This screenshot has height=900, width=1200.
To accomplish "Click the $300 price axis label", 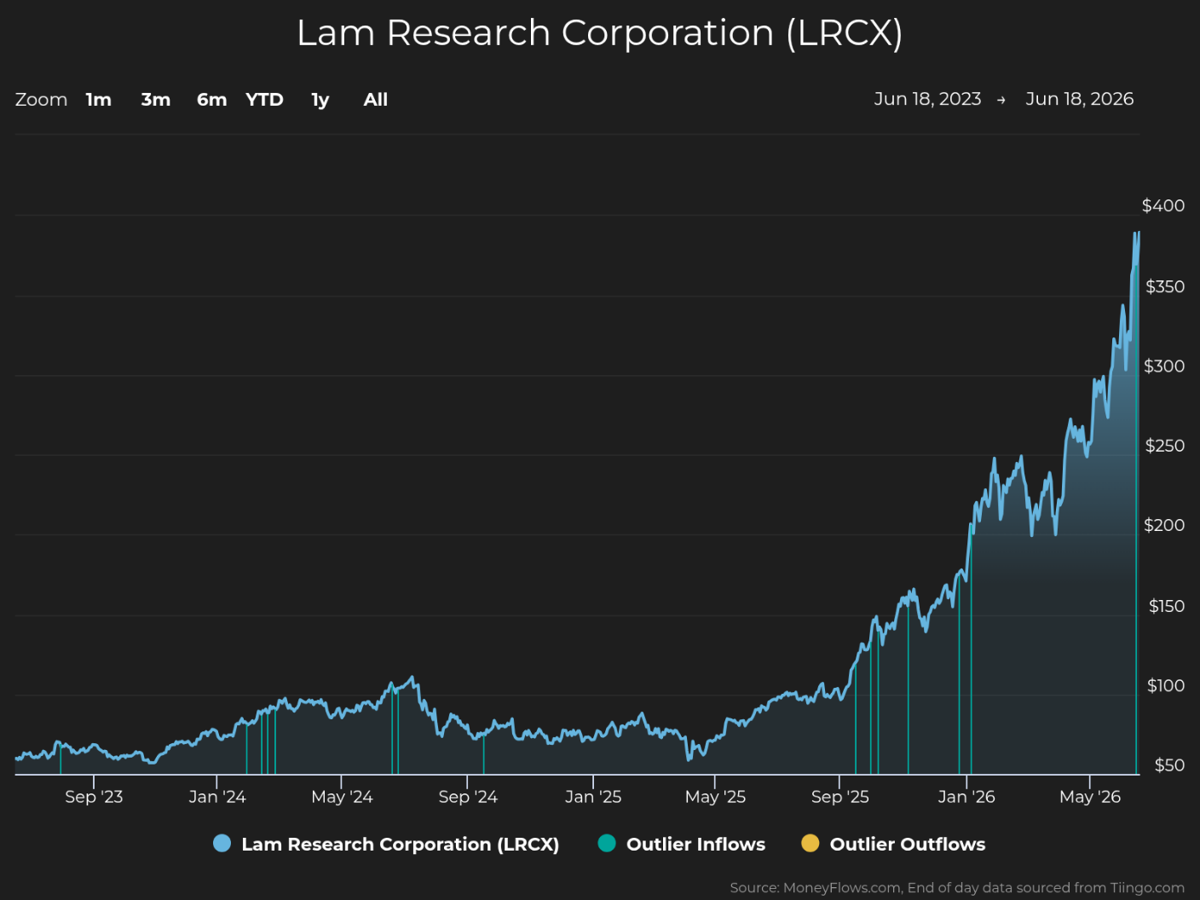I will [1164, 366].
